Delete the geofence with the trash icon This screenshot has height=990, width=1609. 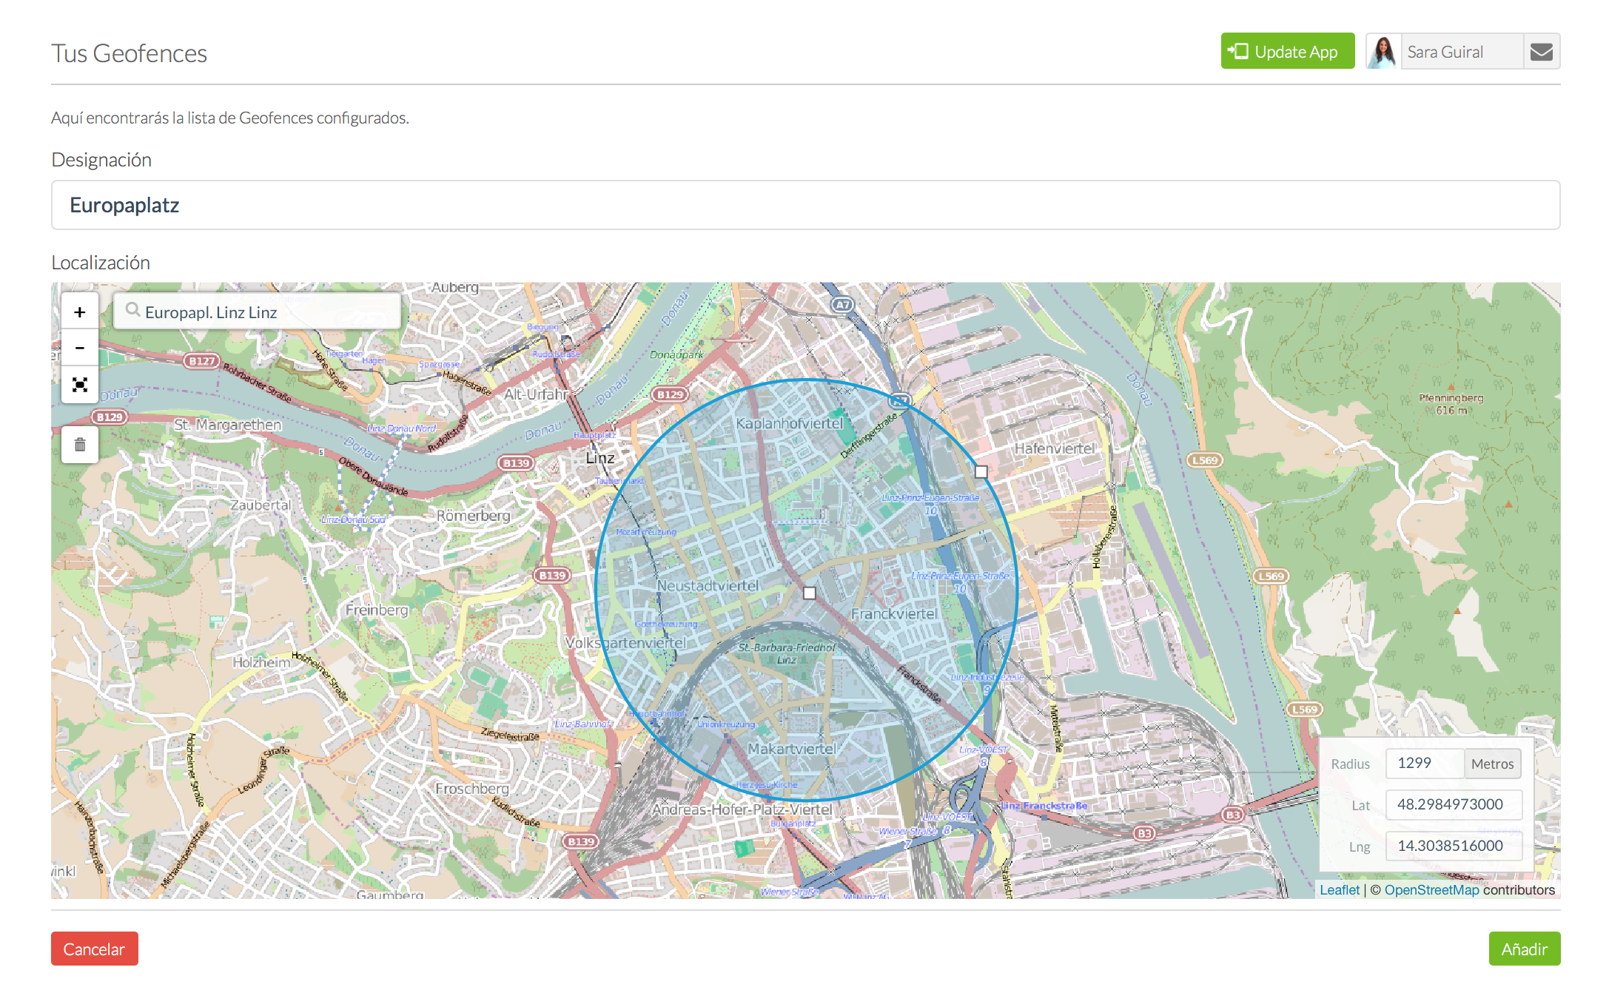pyautogui.click(x=80, y=445)
